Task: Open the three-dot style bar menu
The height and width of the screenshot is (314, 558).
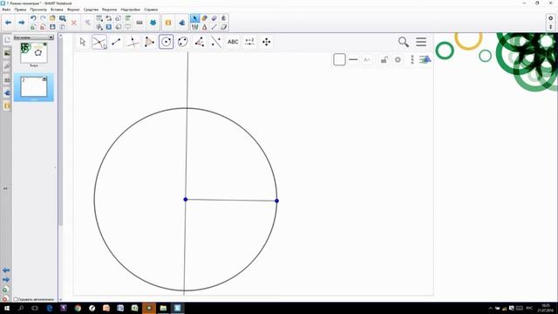Action: [412, 60]
